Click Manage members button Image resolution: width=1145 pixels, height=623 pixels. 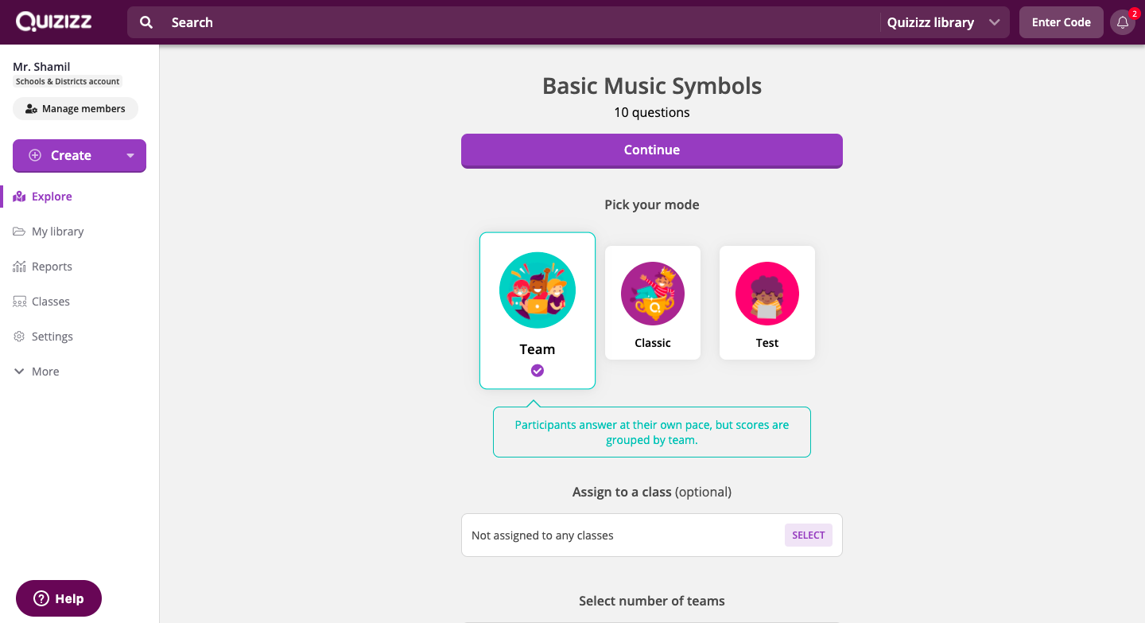click(76, 109)
